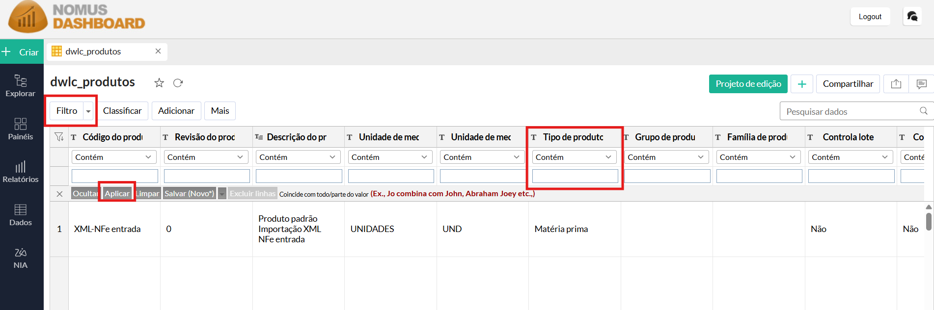
Task: Click the Excluir linhas button
Action: [x=252, y=193]
